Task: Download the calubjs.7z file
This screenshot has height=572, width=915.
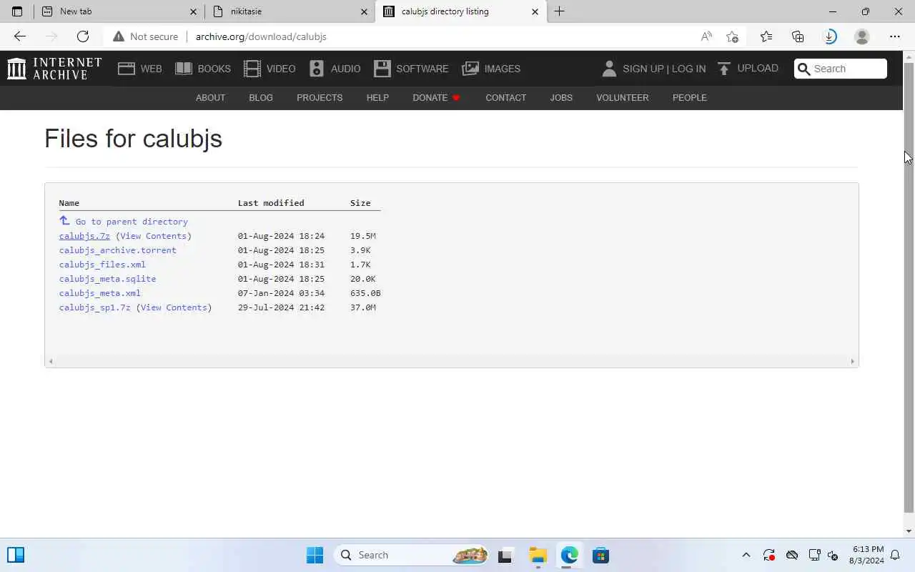Action: click(x=84, y=236)
